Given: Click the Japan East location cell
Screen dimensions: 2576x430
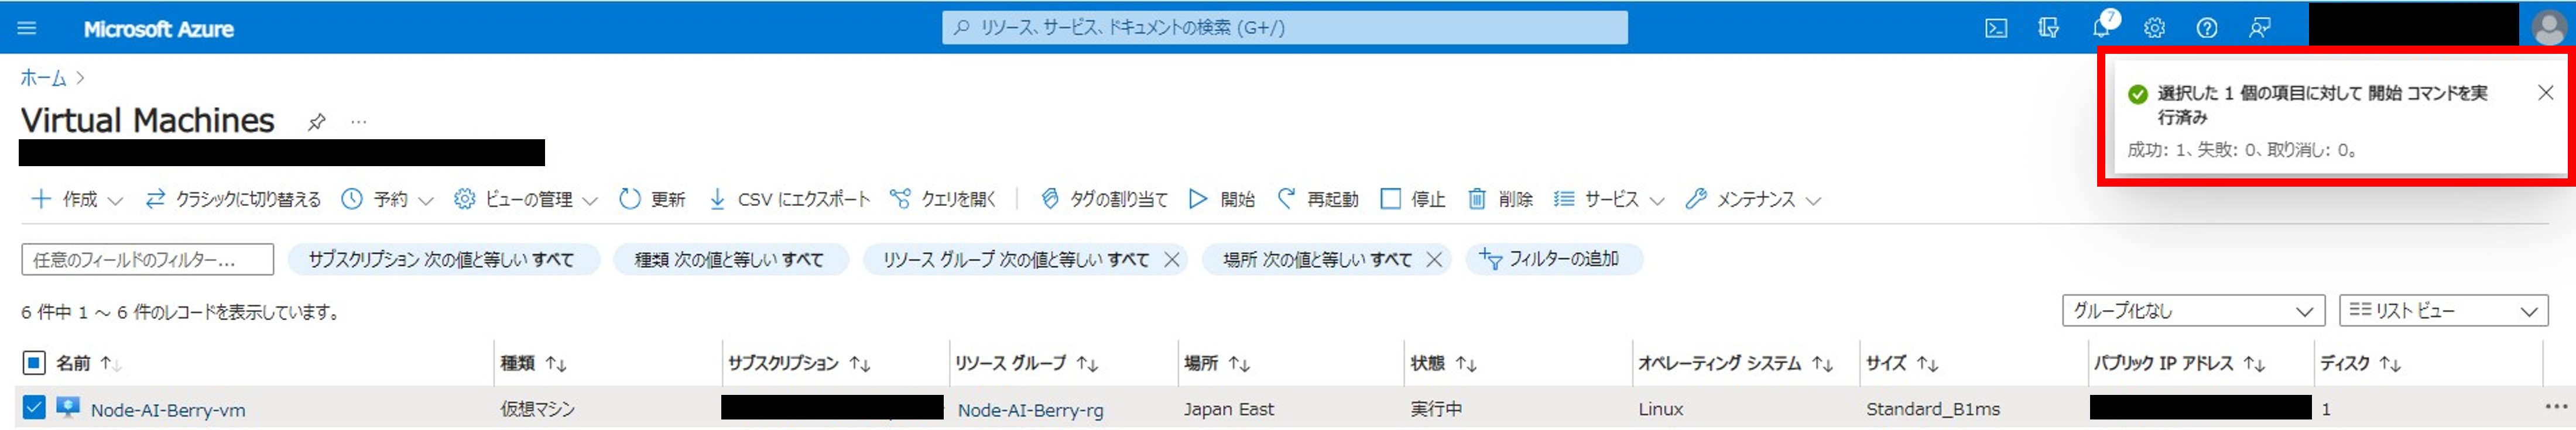Looking at the screenshot, I should 1228,409.
